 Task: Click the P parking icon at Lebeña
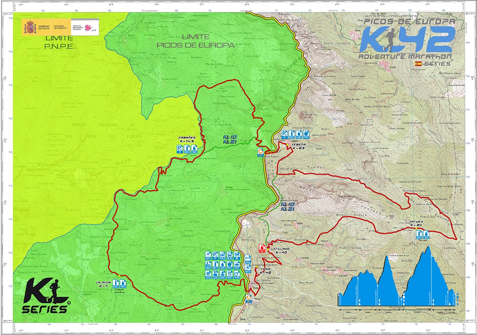pos(285,135)
